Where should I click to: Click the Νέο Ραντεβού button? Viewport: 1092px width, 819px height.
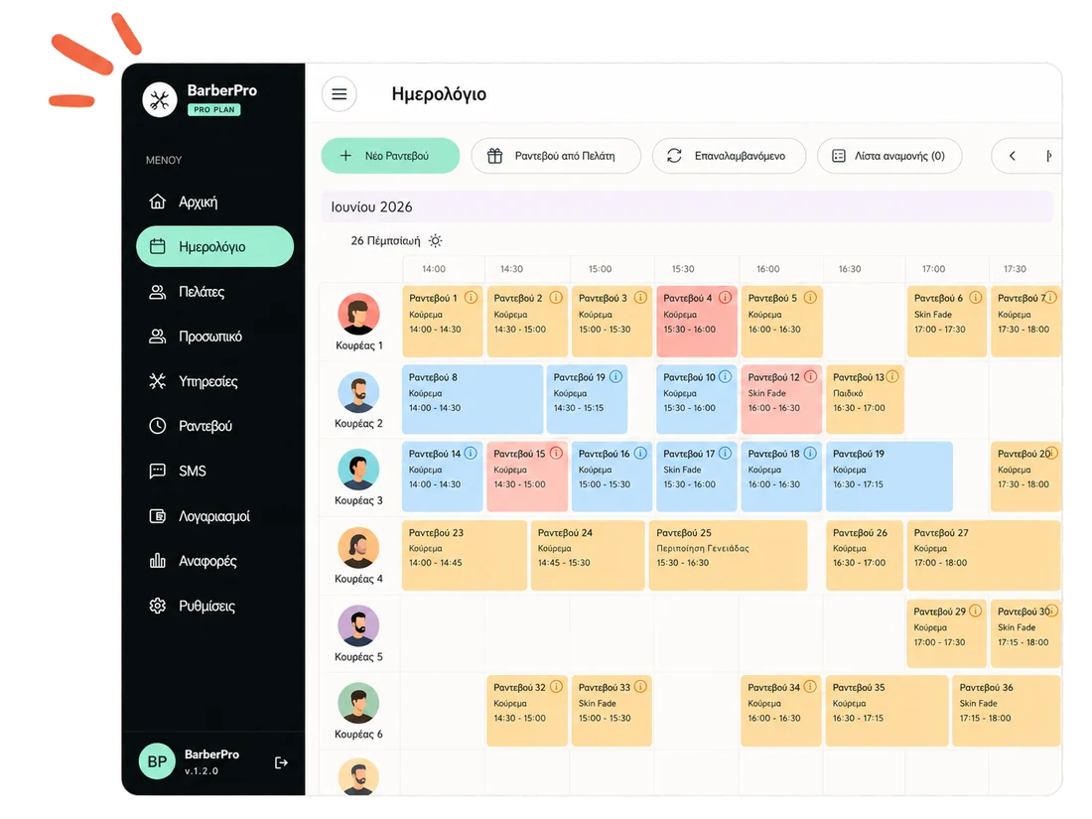(390, 156)
